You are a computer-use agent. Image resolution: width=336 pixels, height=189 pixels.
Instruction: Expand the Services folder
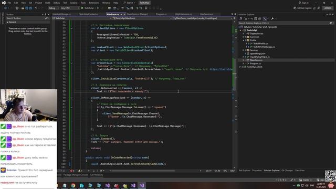243,50
